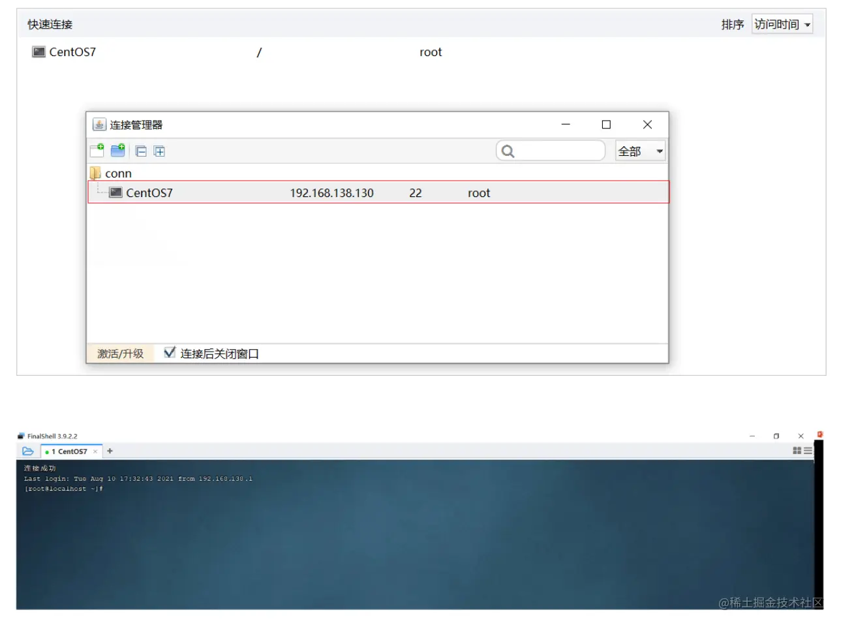Click the port value 22
Viewport: 841px width, 627px height.
(416, 193)
